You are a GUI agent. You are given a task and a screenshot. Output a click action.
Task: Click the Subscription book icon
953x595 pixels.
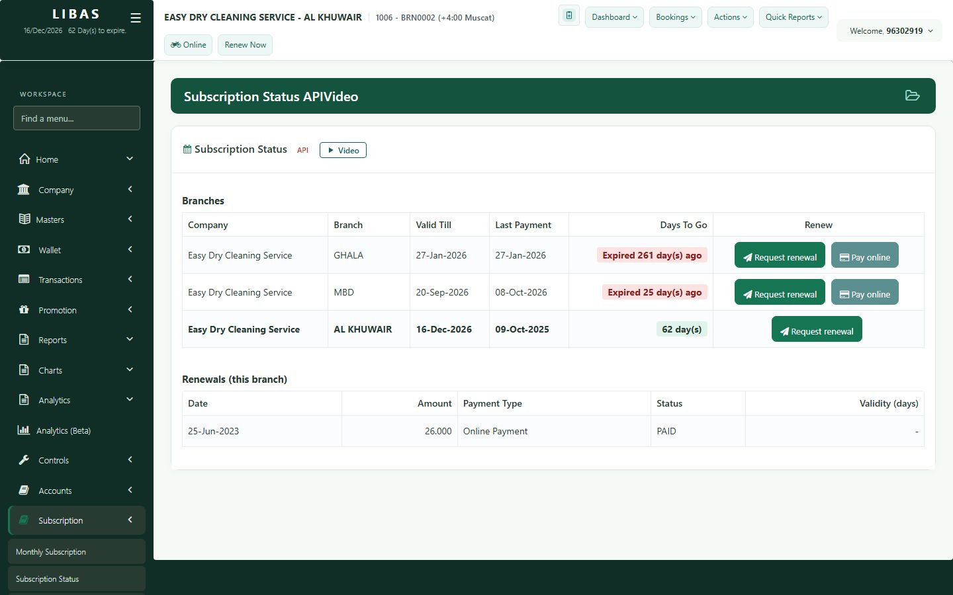click(24, 520)
